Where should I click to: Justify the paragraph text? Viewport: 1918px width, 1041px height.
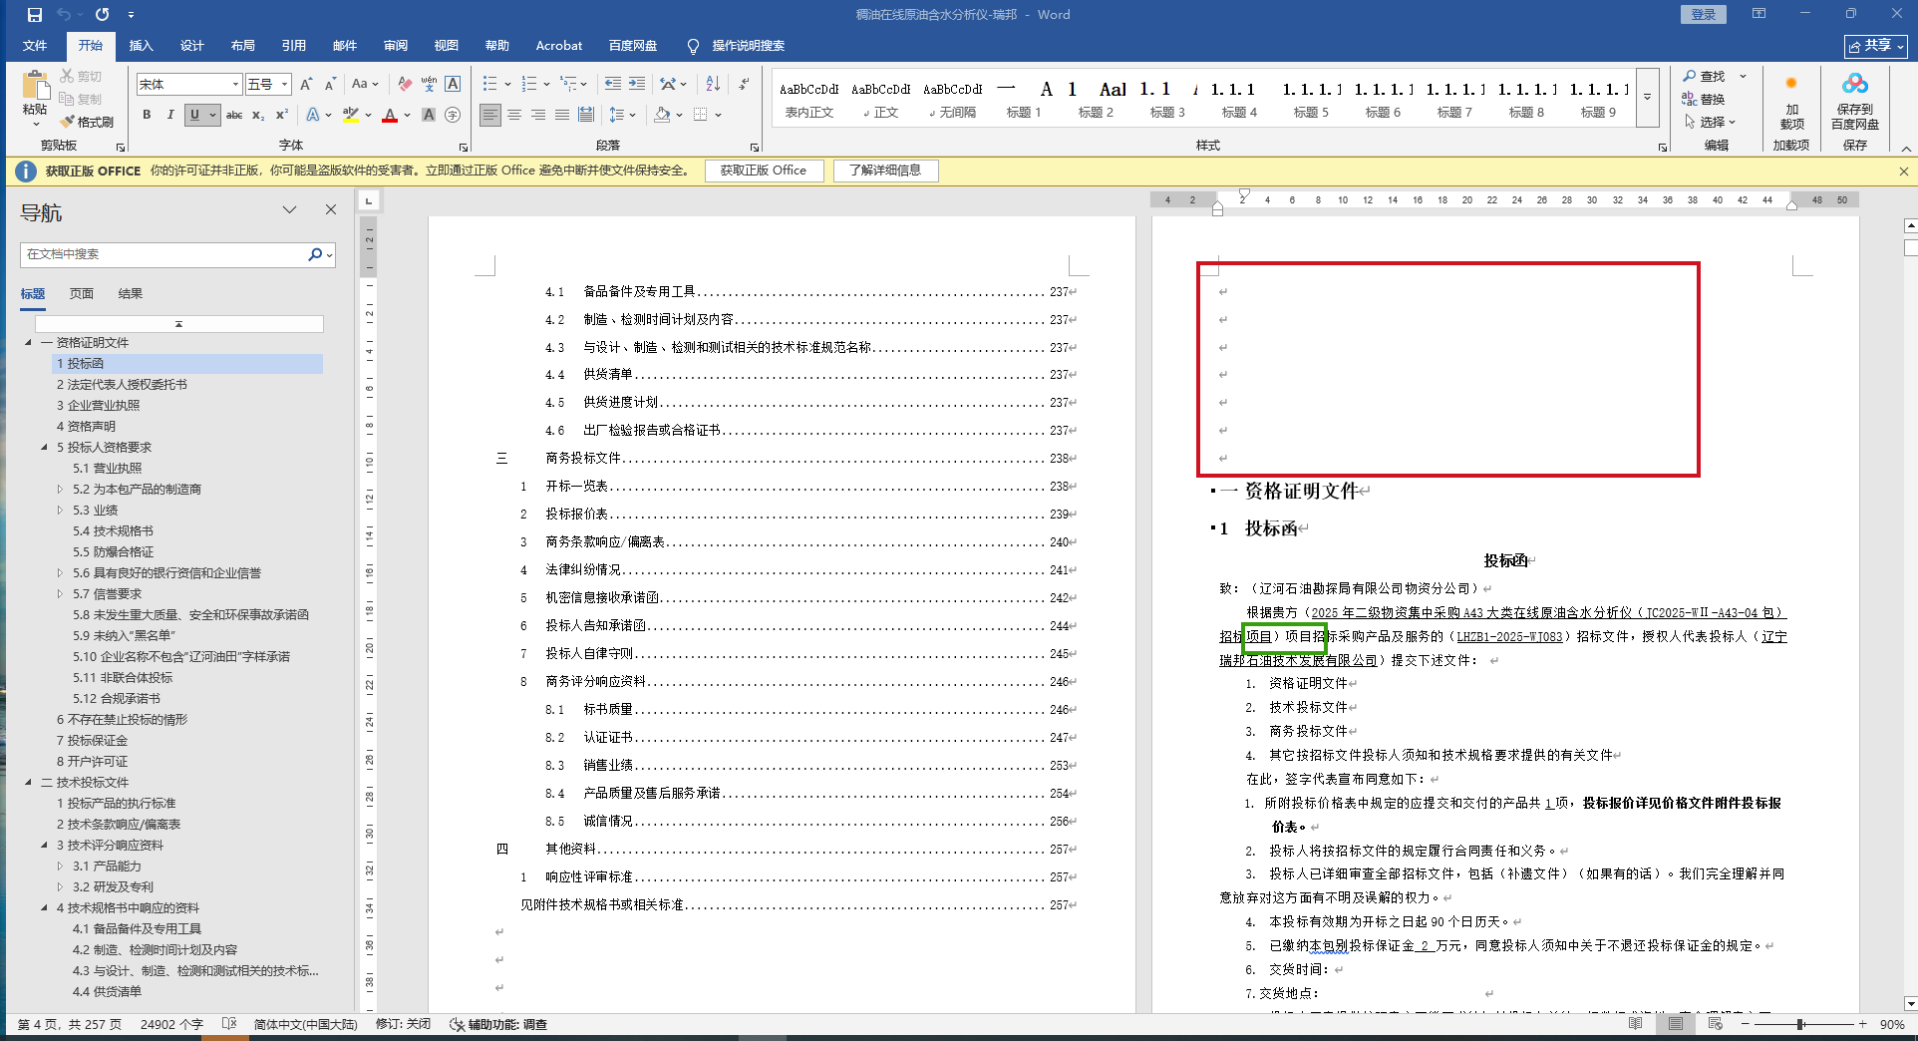tap(562, 115)
